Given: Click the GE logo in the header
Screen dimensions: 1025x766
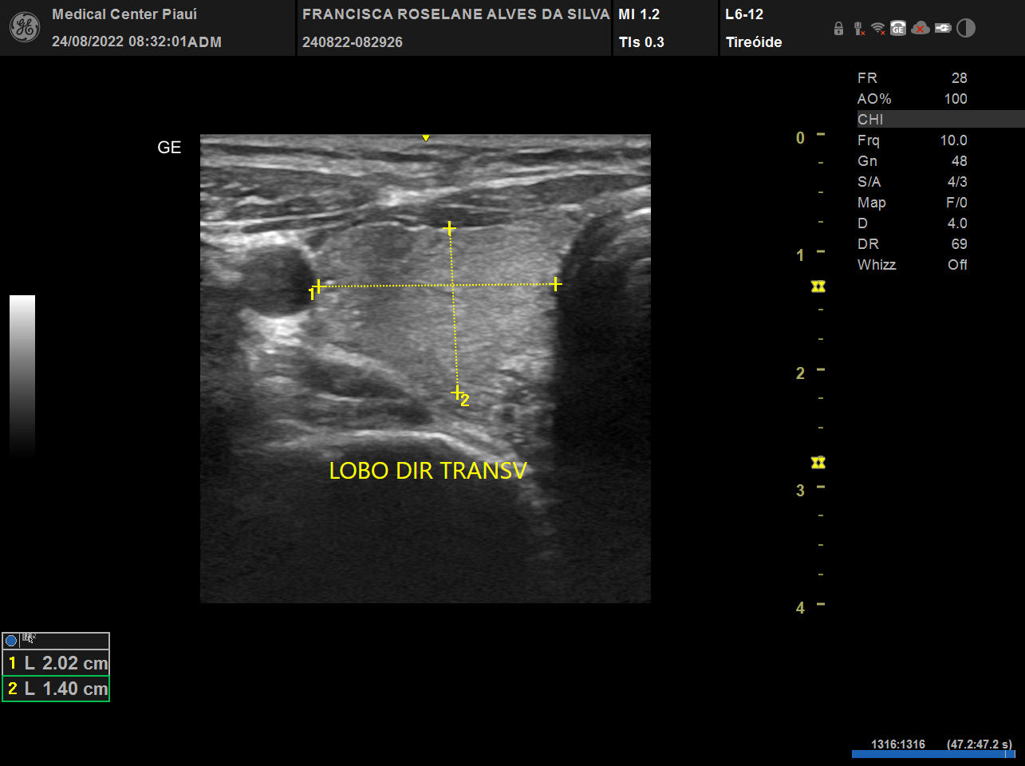Looking at the screenshot, I should [x=24, y=28].
